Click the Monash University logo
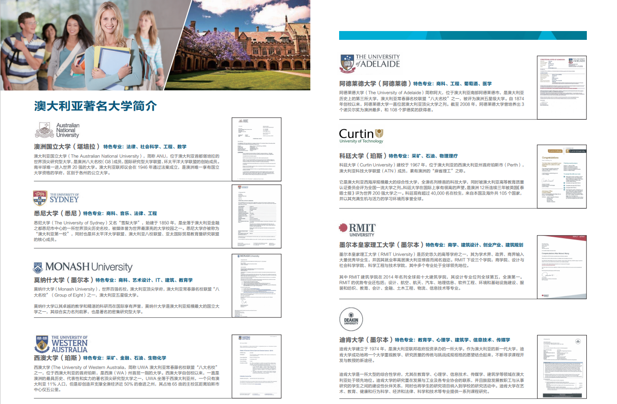The height and width of the screenshot is (404, 617). pyautogui.click(x=83, y=267)
